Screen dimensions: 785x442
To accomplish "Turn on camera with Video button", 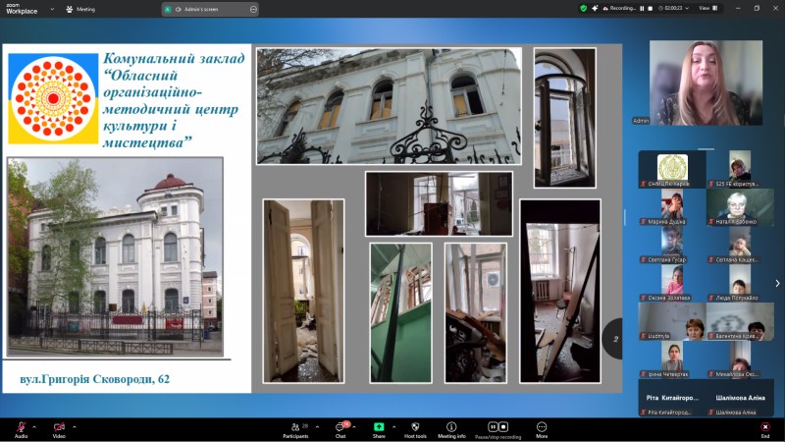I will pos(59,427).
